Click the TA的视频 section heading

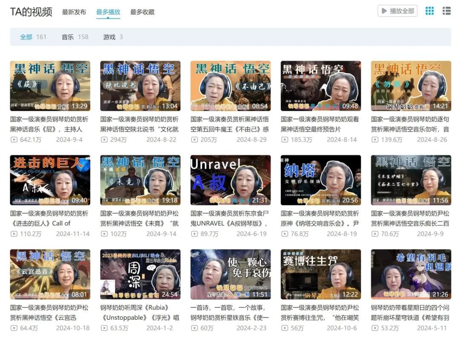click(31, 12)
